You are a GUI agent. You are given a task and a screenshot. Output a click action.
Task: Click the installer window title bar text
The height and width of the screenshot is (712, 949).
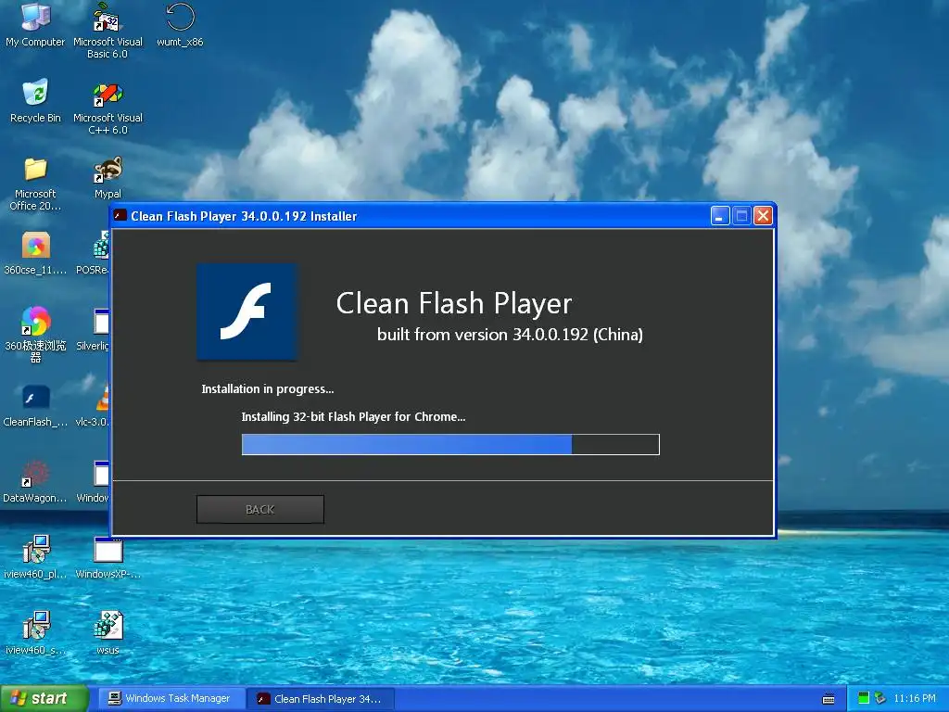pyautogui.click(x=244, y=216)
